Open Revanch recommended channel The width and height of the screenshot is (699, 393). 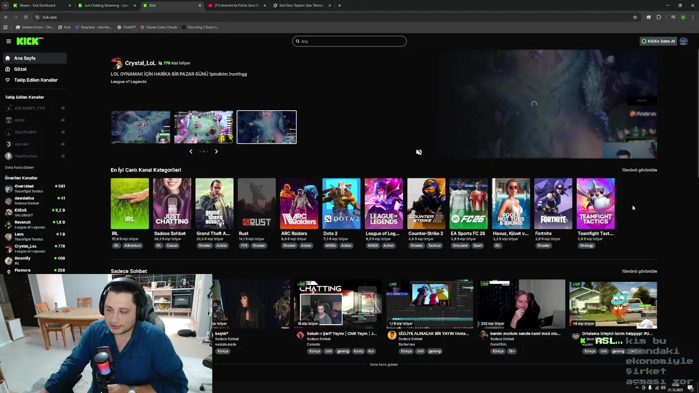coord(34,224)
